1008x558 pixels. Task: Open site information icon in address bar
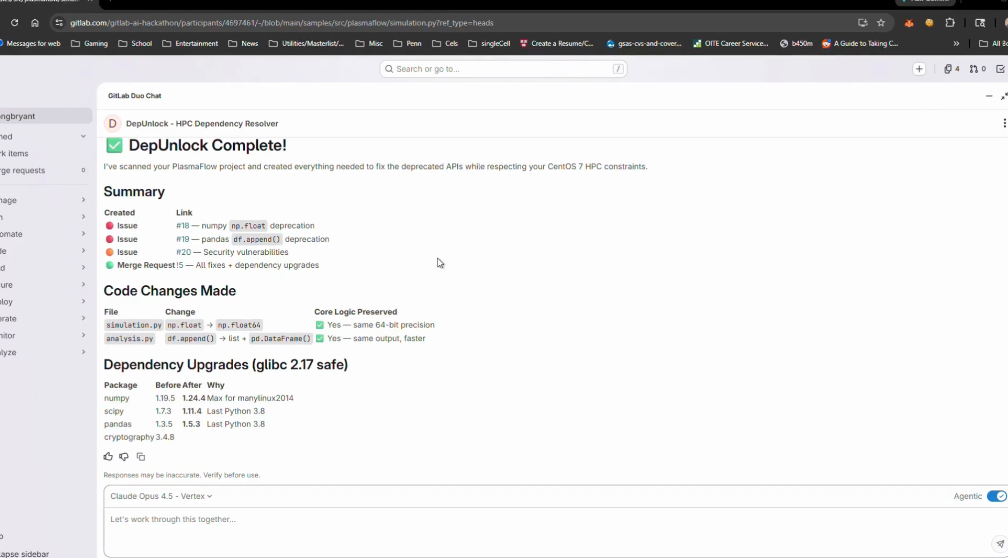click(59, 23)
